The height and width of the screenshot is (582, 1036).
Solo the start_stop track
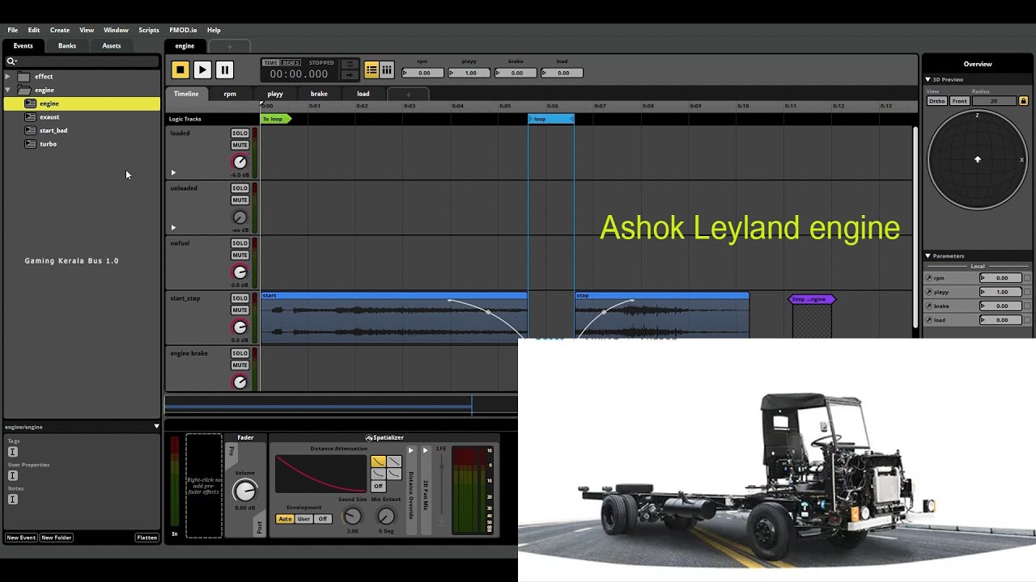pyautogui.click(x=240, y=298)
